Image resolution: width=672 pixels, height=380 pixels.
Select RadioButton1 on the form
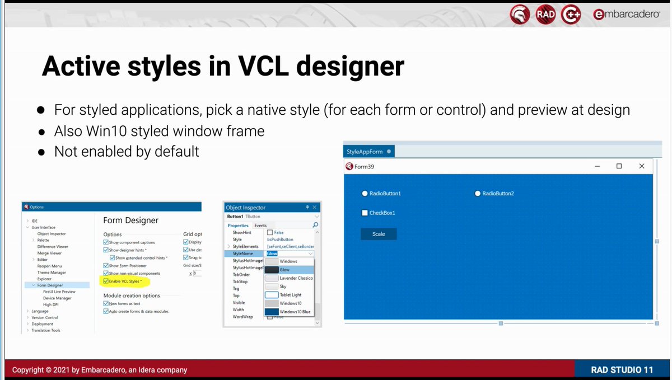coord(382,194)
